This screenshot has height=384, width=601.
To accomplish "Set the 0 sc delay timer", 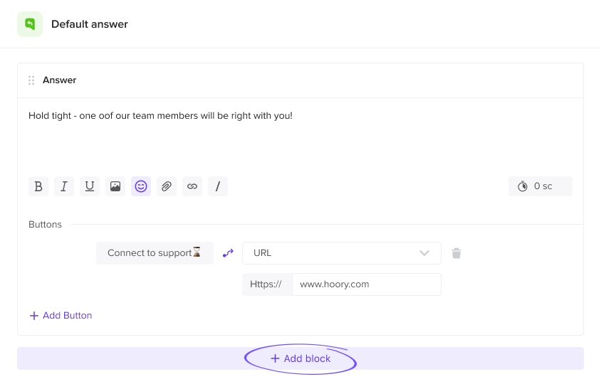I will click(540, 186).
